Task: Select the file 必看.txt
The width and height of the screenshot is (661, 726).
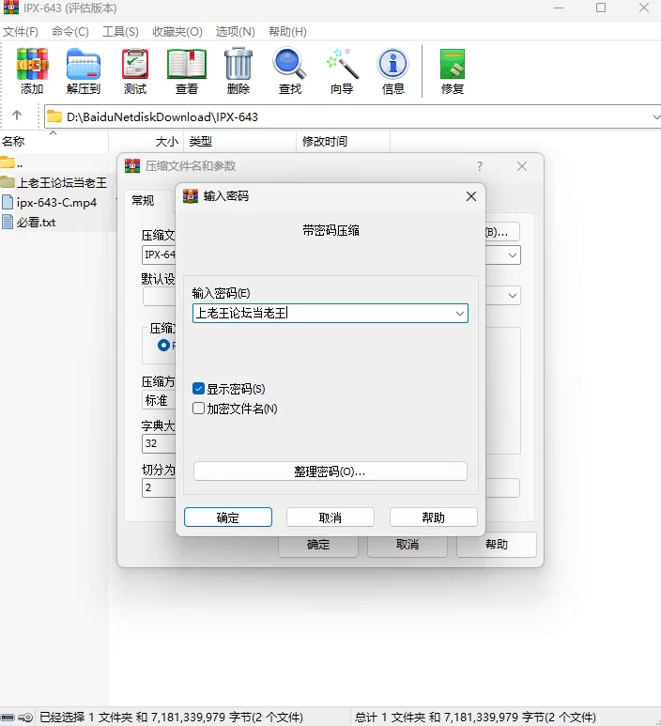Action: 29,223
